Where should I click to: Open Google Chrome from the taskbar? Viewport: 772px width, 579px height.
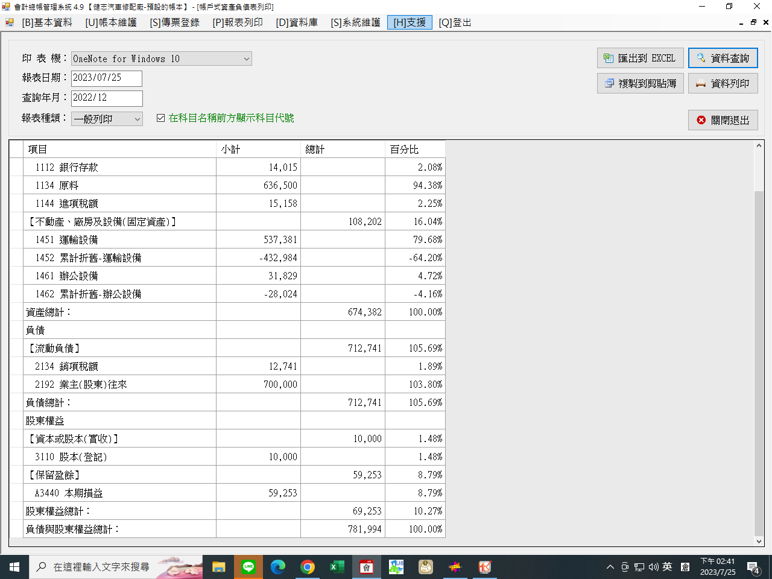[308, 567]
